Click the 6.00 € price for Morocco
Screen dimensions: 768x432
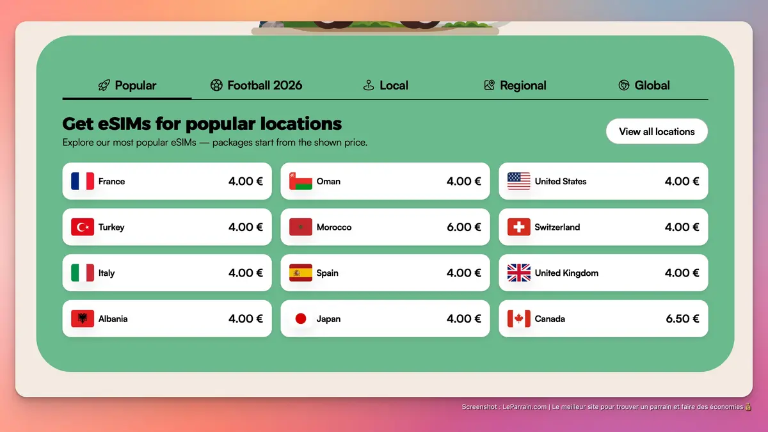(464, 227)
